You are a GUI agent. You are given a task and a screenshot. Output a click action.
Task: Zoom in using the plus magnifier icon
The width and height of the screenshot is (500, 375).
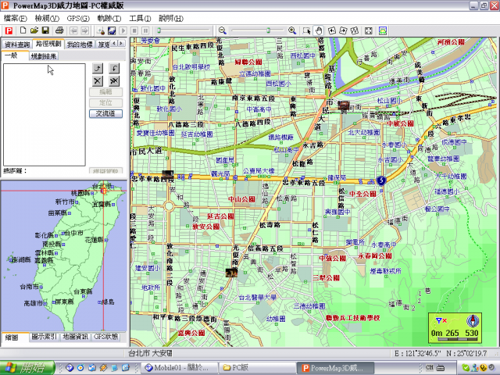pos(292,30)
